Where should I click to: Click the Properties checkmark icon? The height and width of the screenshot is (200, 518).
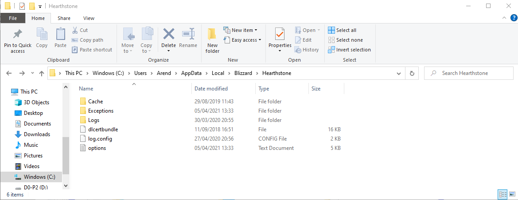click(280, 34)
